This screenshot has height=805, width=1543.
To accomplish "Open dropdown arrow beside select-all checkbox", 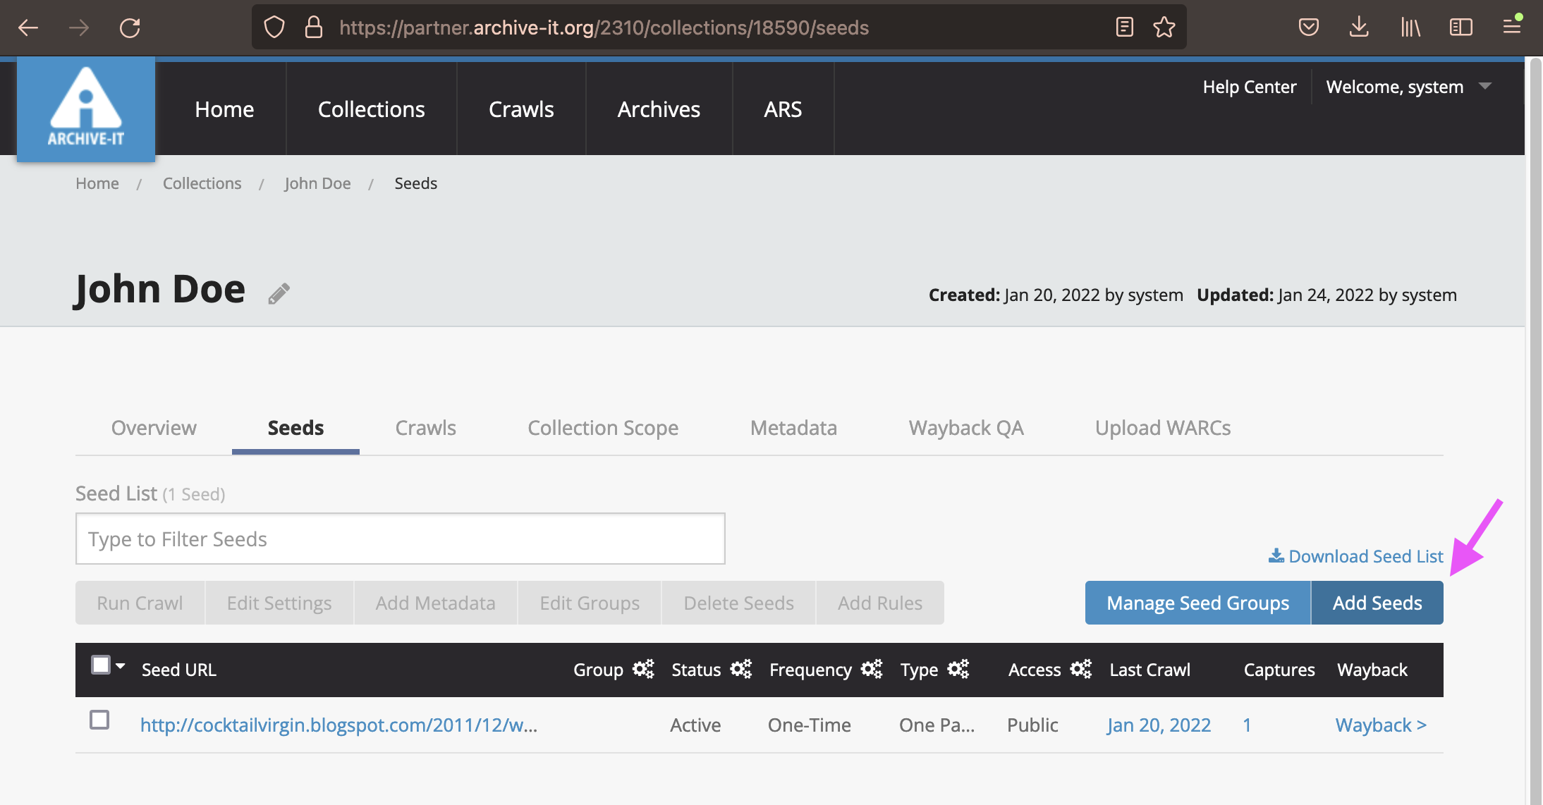I will click(x=121, y=665).
